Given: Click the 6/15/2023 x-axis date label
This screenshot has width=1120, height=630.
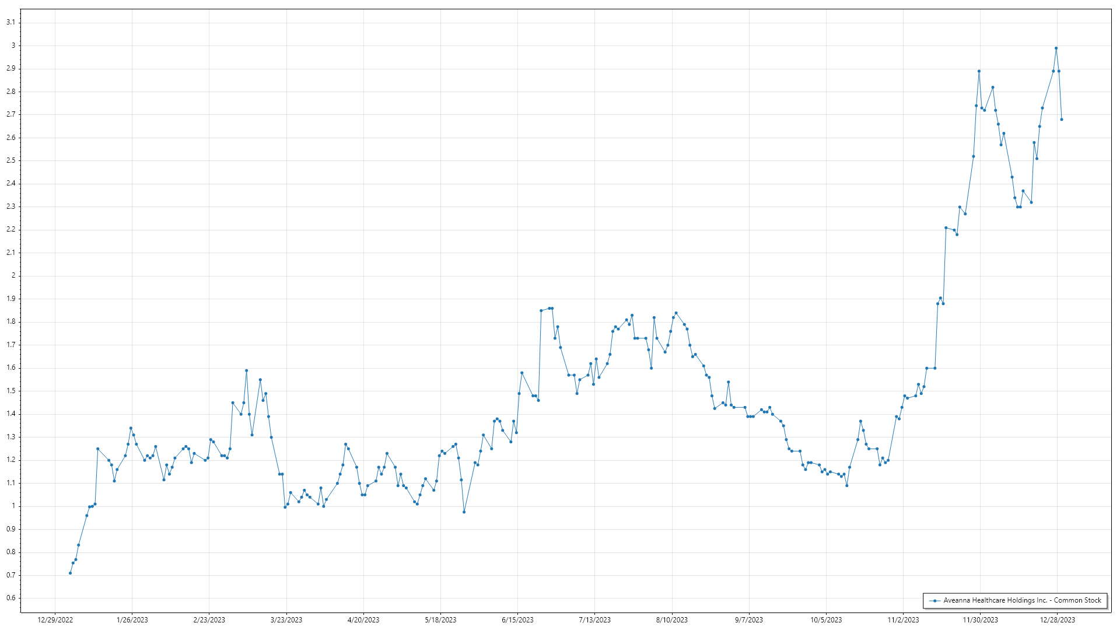Looking at the screenshot, I should tap(517, 619).
